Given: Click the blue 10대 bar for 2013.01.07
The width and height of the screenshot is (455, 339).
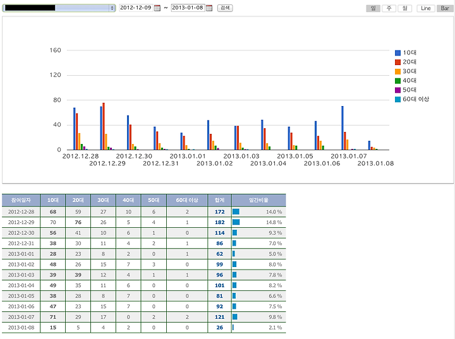Looking at the screenshot, I should coord(343,128).
